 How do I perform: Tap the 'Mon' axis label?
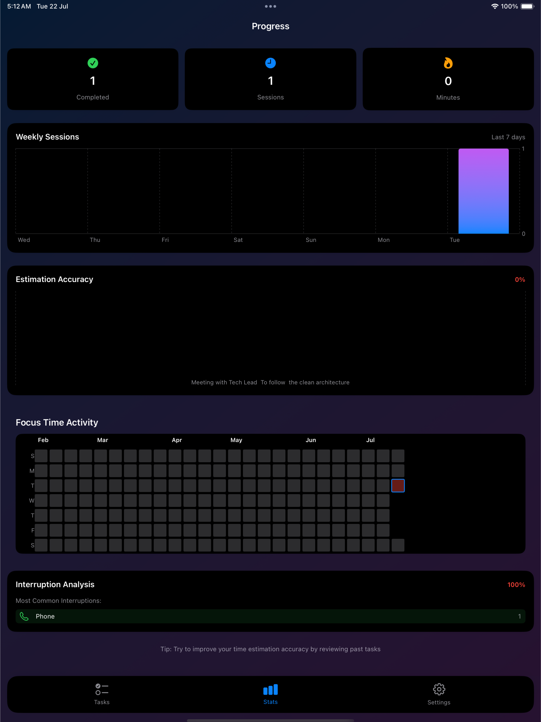pos(383,240)
